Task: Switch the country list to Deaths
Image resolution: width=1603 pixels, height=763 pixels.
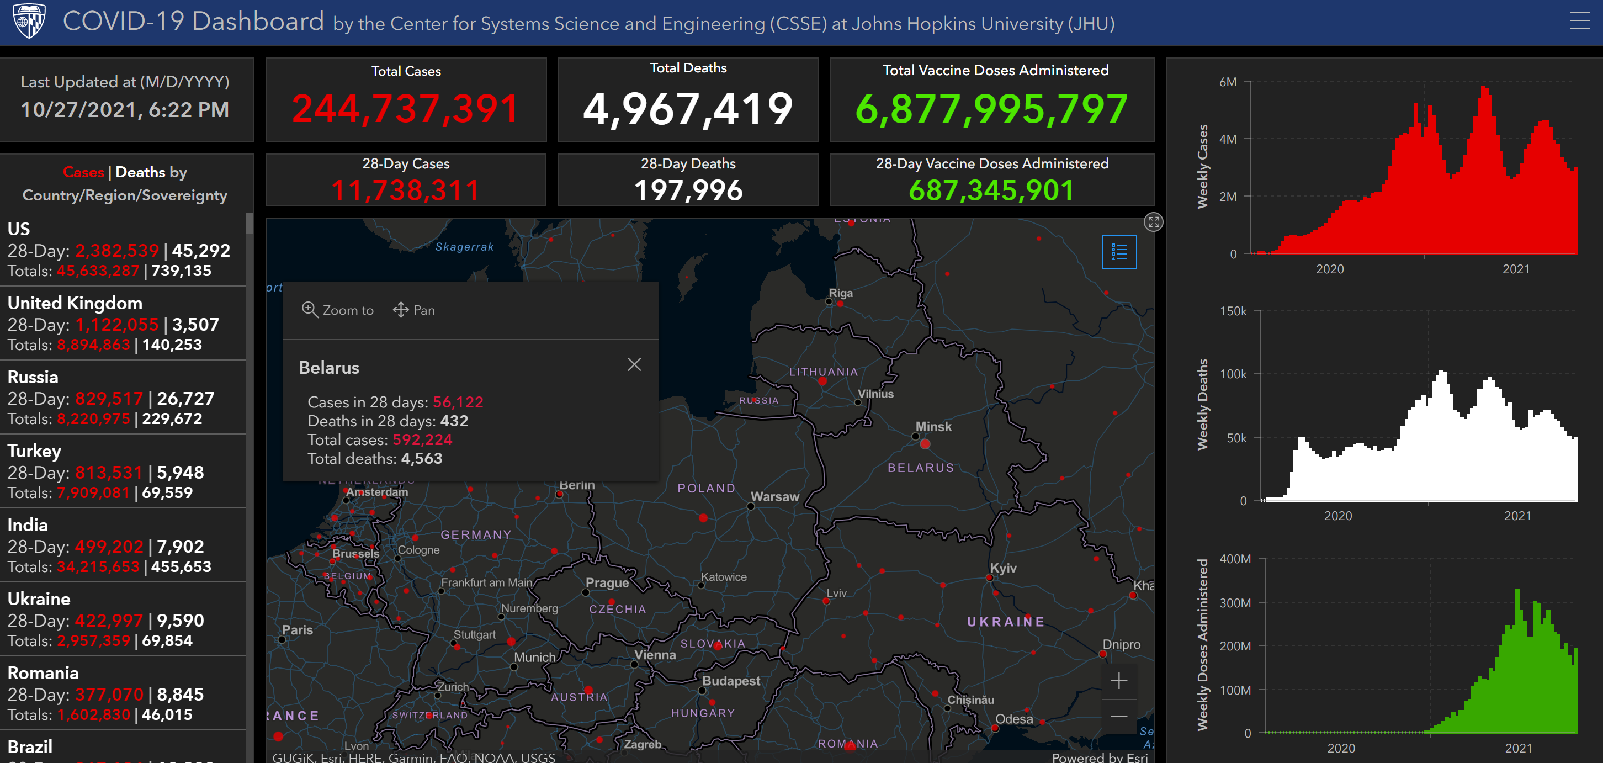Action: 140,172
